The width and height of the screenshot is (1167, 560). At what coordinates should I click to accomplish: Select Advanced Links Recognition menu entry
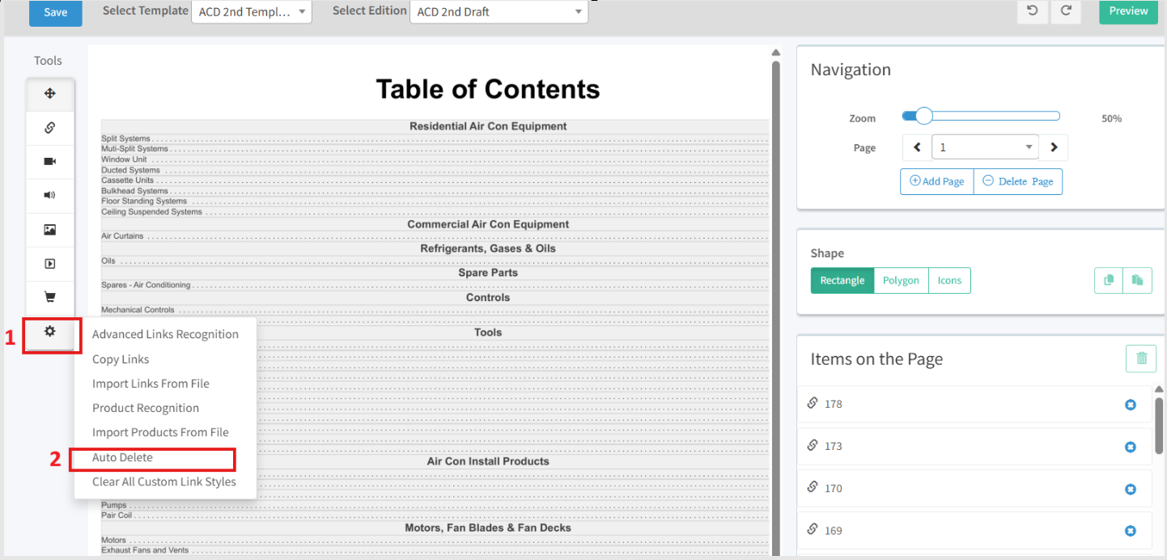(165, 334)
